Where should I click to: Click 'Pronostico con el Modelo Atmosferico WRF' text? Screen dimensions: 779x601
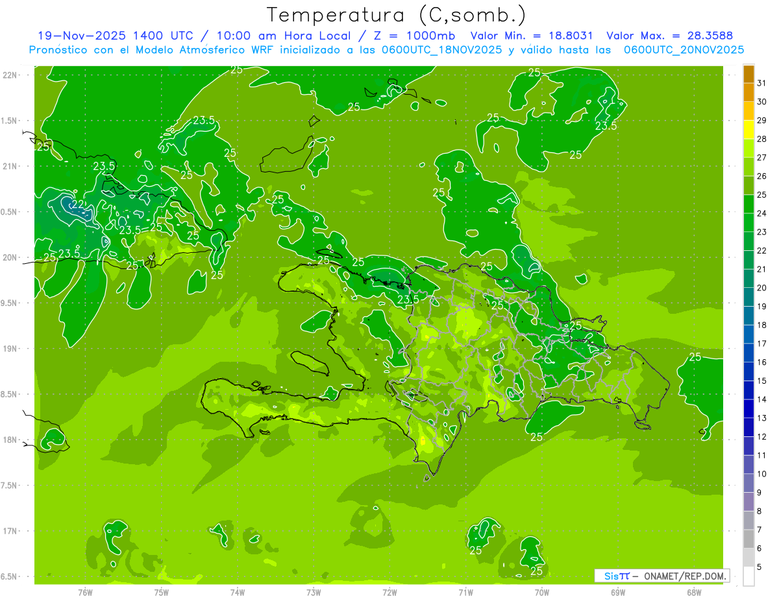click(x=152, y=50)
